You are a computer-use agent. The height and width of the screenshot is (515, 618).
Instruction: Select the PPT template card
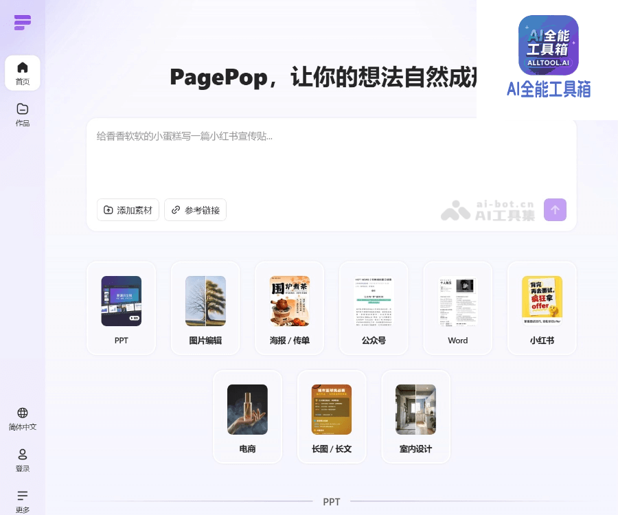point(122,308)
